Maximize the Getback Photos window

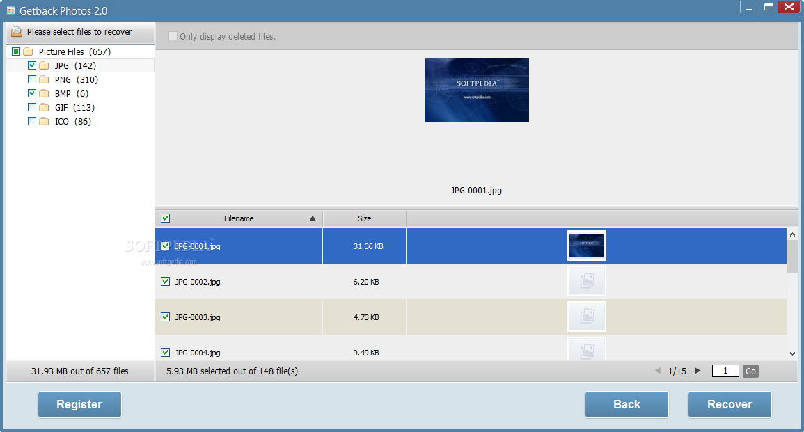(768, 7)
